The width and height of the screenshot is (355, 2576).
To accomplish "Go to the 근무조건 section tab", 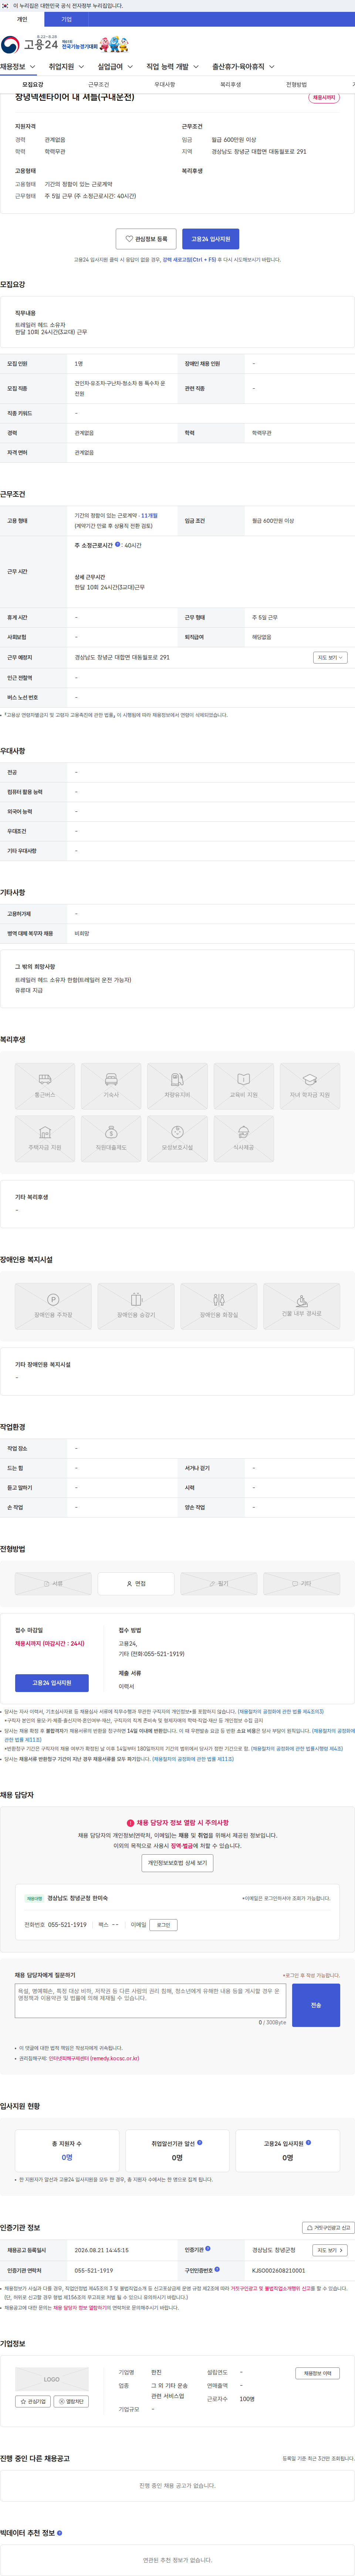I will 99,85.
